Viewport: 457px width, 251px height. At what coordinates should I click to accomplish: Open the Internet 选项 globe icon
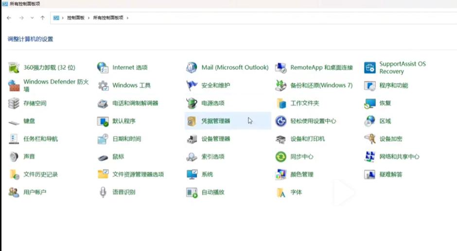pos(103,68)
